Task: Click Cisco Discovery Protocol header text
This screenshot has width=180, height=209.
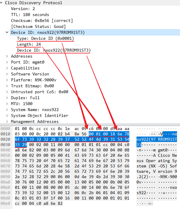Action: 34,3
